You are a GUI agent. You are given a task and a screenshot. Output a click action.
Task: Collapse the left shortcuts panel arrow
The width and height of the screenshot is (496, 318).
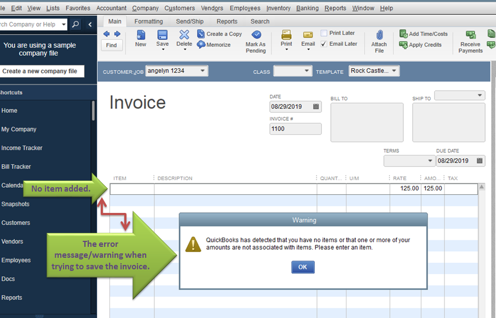(x=90, y=24)
